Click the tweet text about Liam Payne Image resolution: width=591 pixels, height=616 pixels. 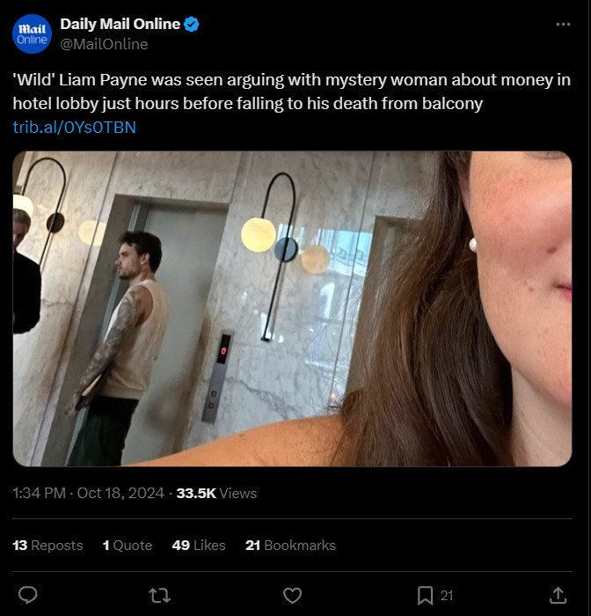point(290,92)
